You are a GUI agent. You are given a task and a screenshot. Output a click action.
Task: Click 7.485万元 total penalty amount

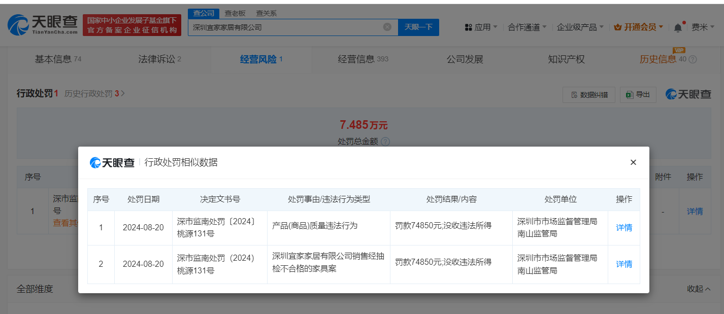click(x=364, y=125)
